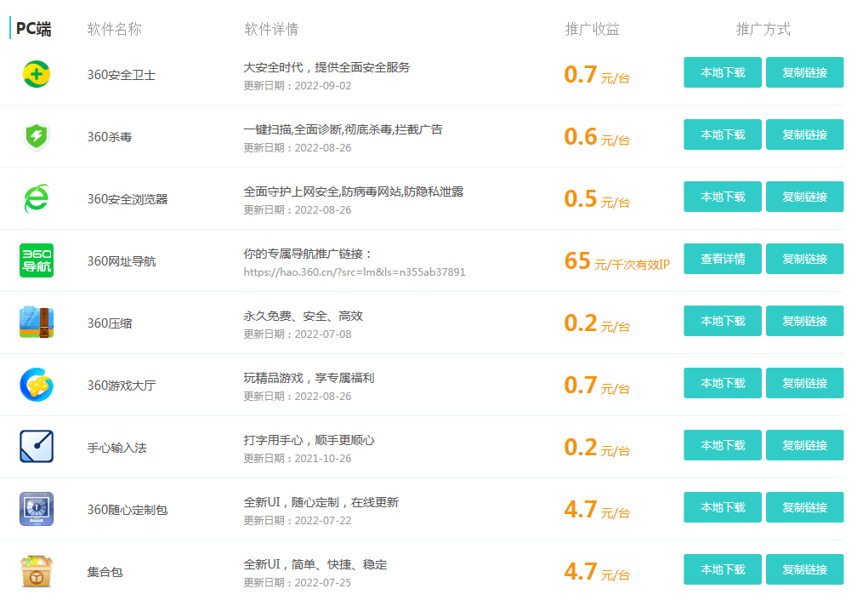Click the 360随心定制包 icon

point(37,509)
